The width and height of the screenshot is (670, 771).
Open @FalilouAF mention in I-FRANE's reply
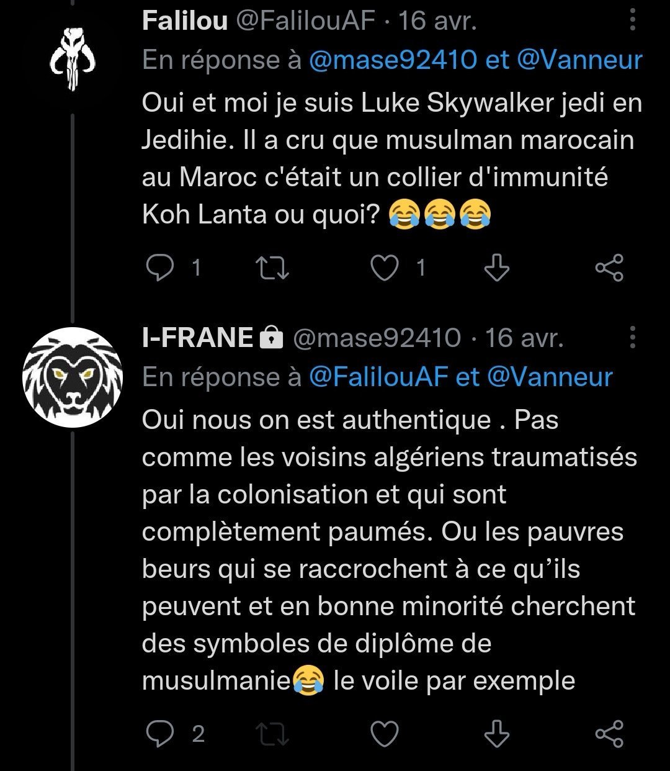(x=378, y=377)
